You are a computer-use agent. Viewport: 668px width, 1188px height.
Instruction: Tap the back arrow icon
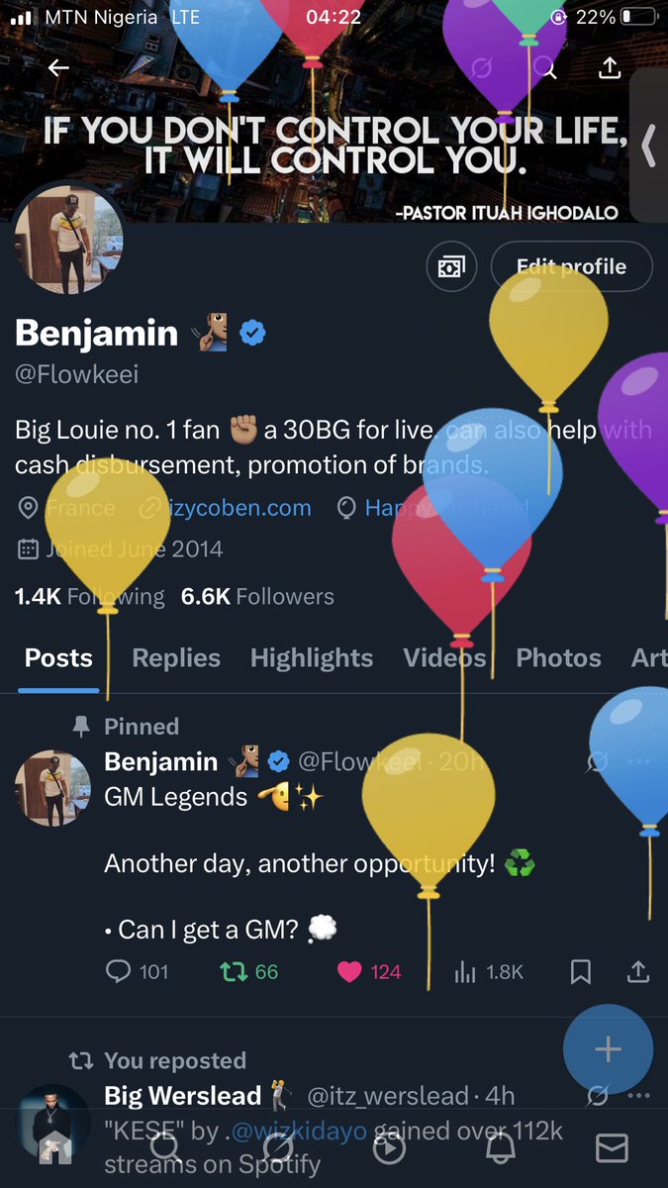pos(59,67)
